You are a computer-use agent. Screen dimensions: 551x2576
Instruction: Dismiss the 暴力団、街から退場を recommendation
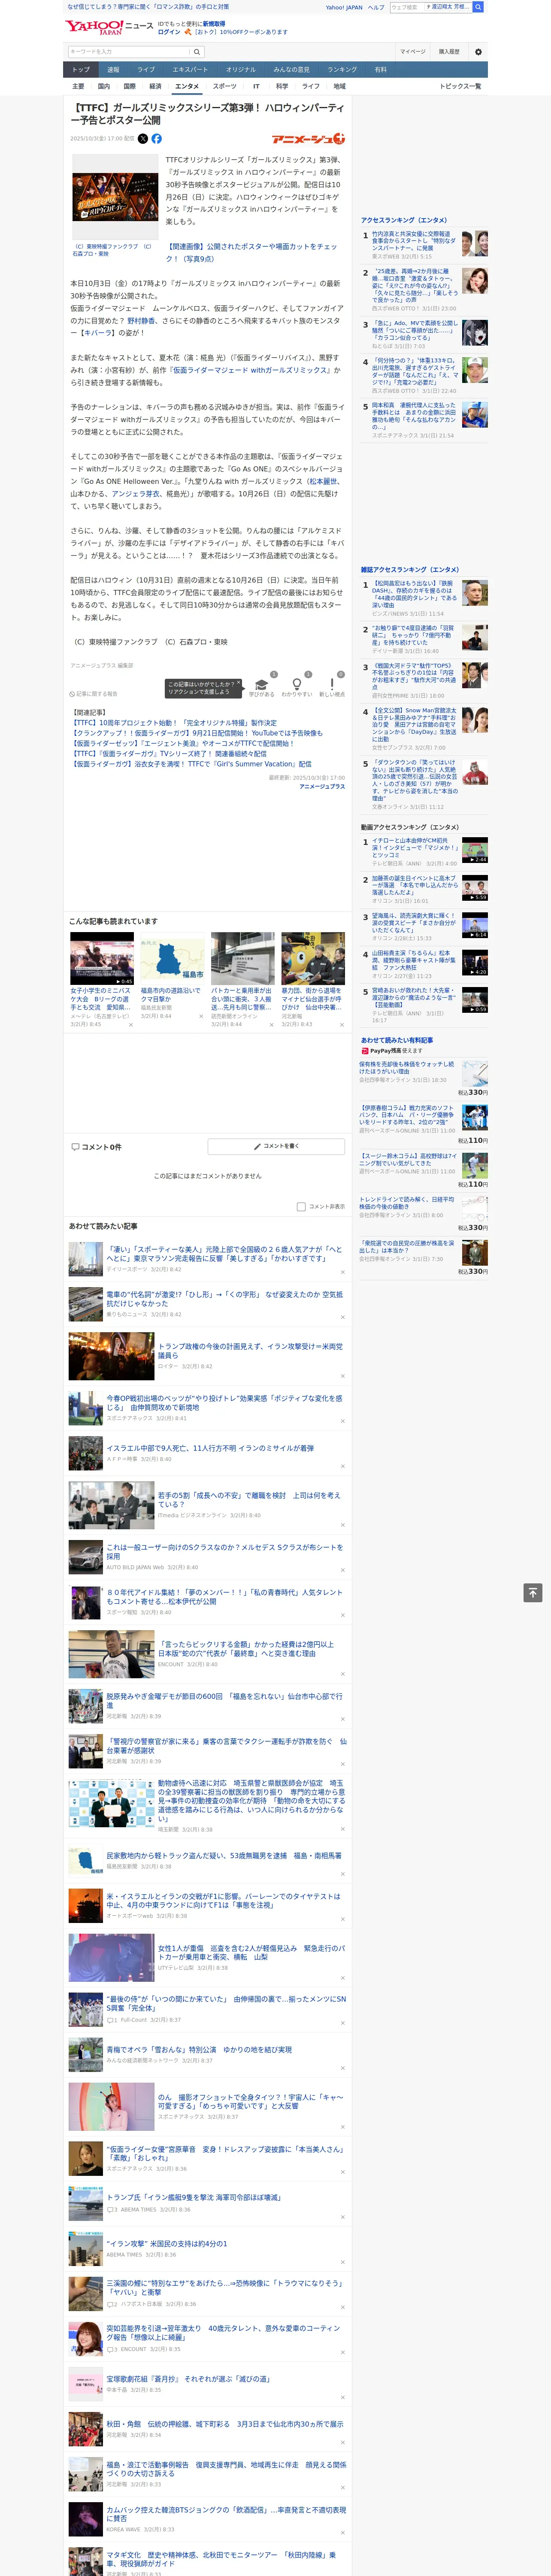(342, 1025)
